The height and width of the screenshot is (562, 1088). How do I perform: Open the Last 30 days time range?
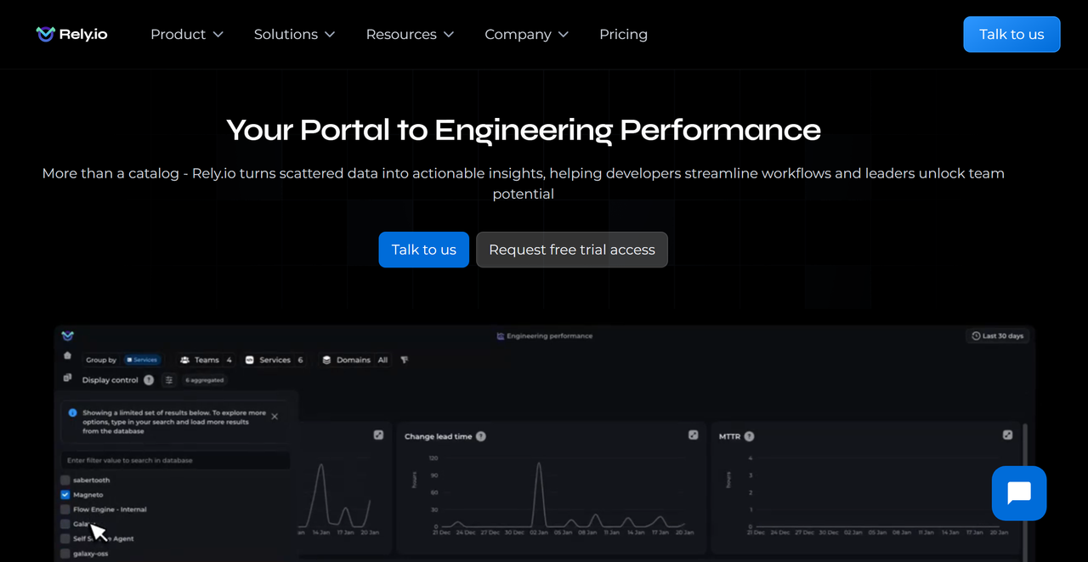click(x=997, y=336)
